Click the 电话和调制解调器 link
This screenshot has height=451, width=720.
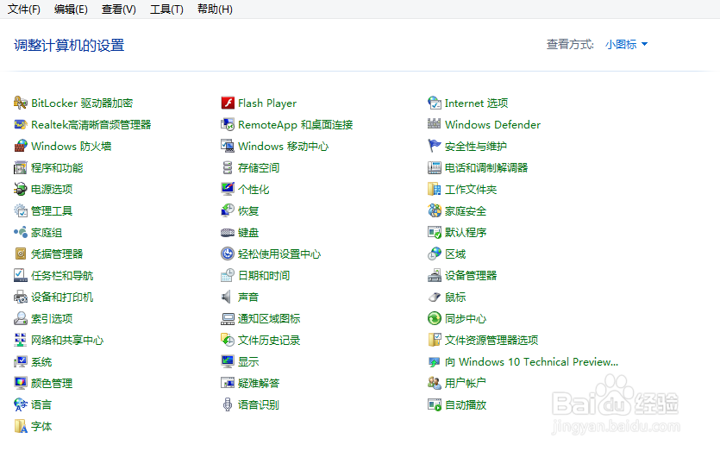[x=486, y=167]
